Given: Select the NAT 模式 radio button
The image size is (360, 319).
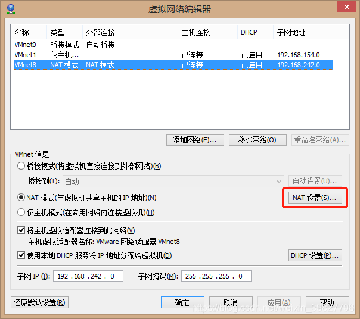Looking at the screenshot, I should [21, 198].
